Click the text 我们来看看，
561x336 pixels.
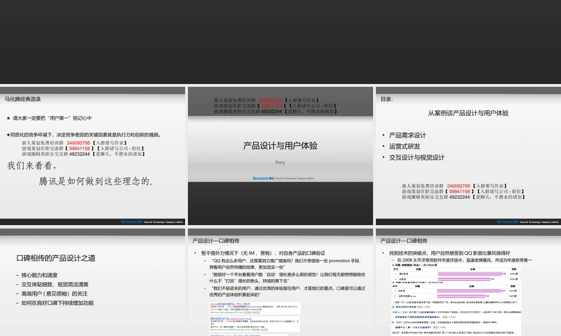32,166
